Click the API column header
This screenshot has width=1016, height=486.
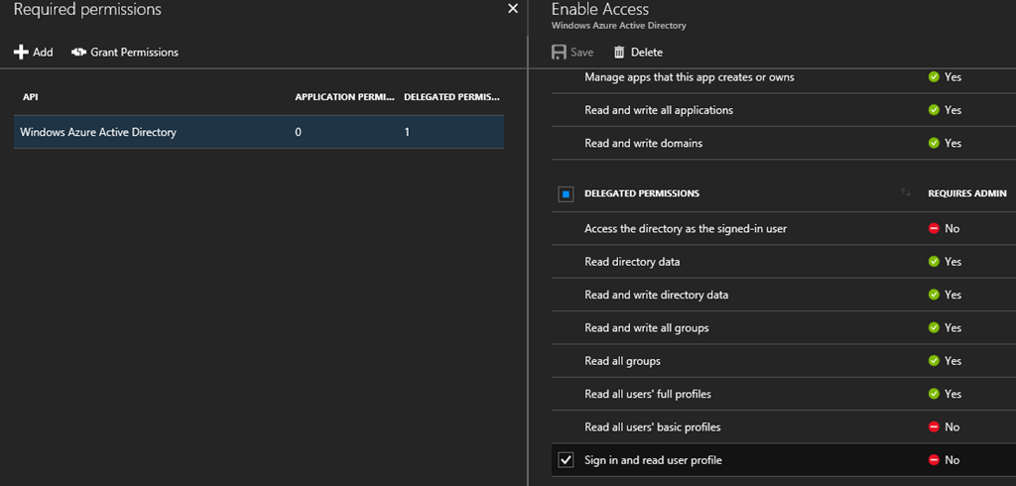tap(30, 97)
